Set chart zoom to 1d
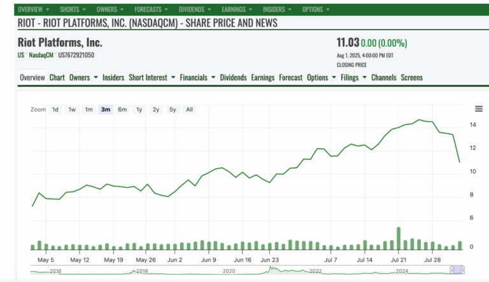 click(x=55, y=109)
